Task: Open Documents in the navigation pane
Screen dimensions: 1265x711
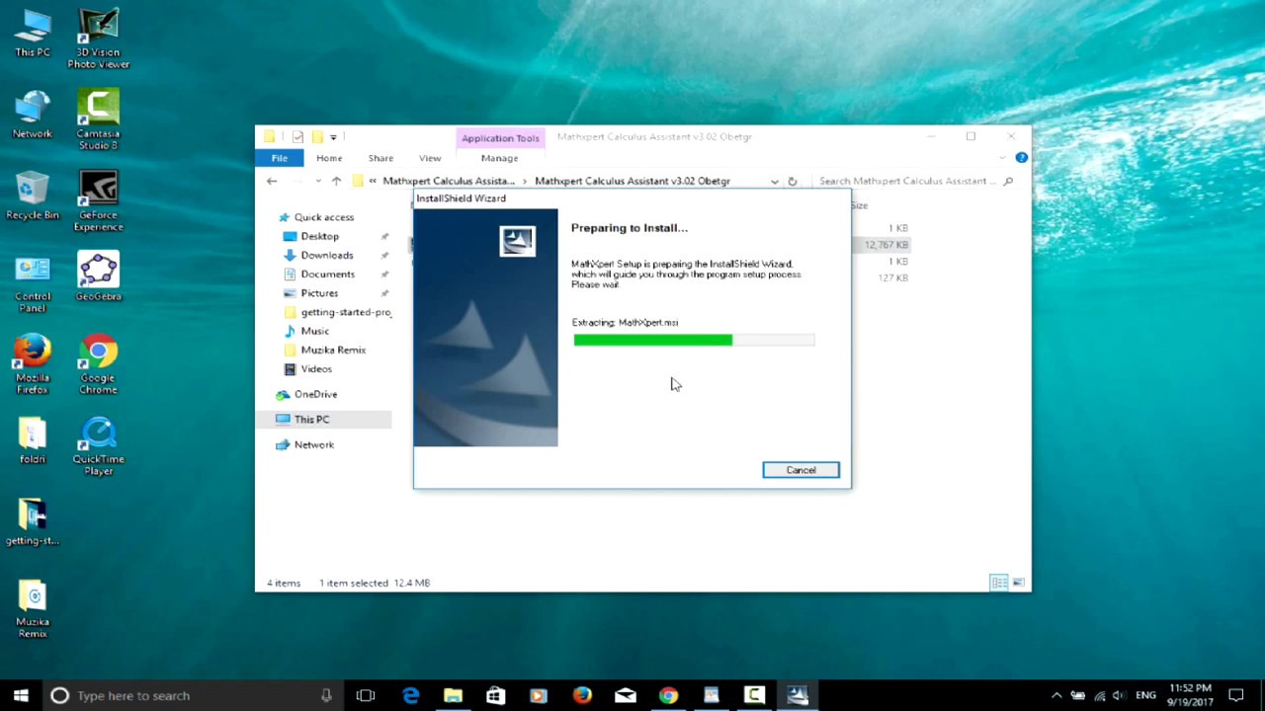Action: [x=327, y=274]
